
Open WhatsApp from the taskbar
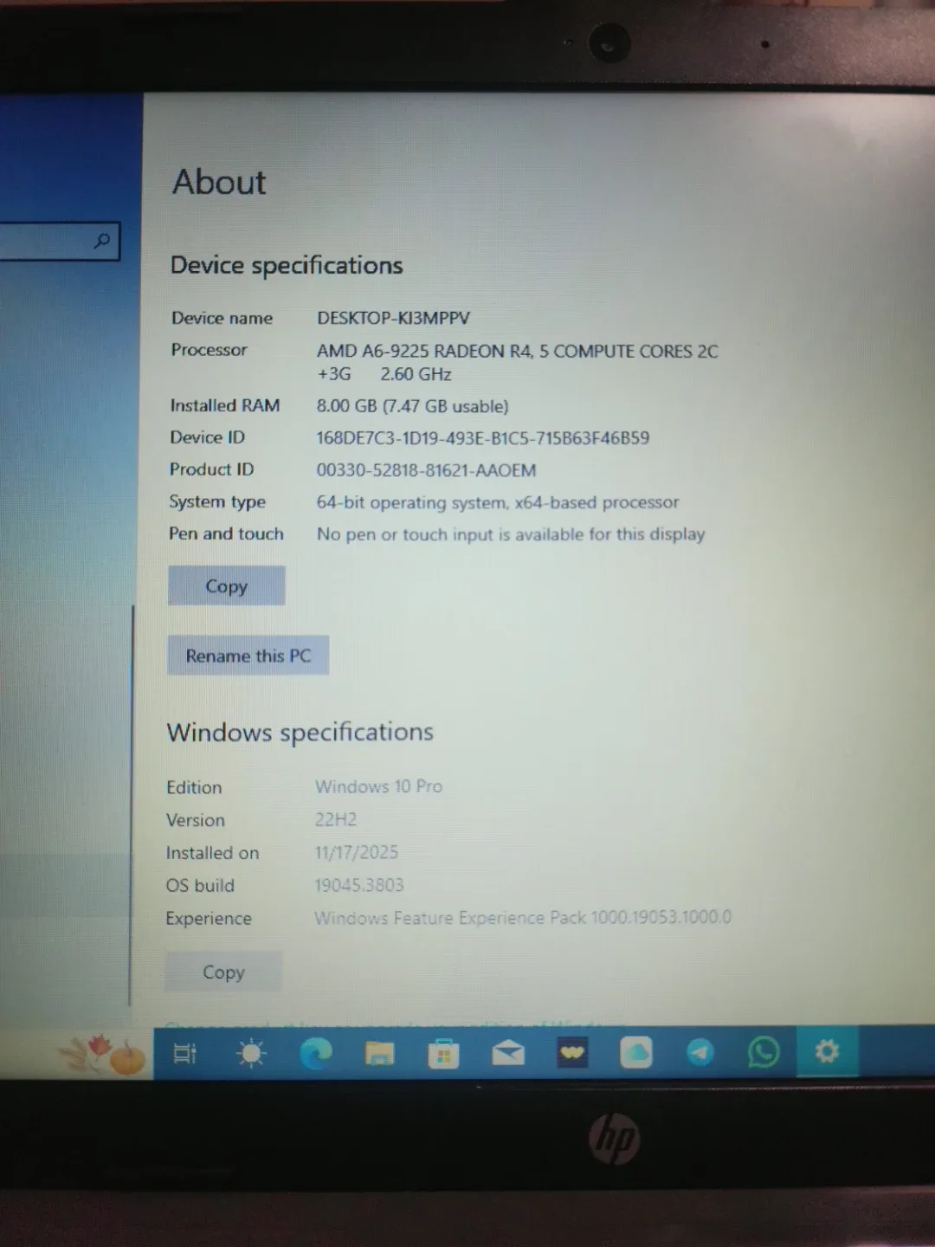coord(763,1052)
